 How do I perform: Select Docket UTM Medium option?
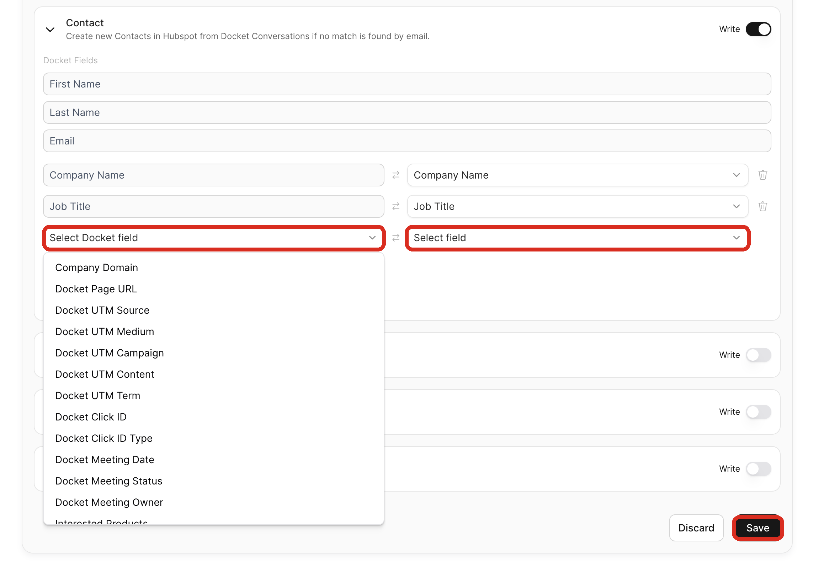[x=213, y=332]
